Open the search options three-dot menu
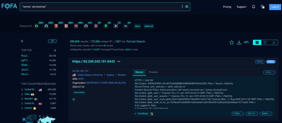This screenshot has height=123, width=282. click(x=182, y=6)
